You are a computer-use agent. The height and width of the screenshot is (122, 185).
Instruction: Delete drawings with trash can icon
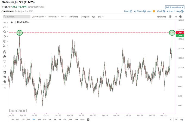coord(5,72)
